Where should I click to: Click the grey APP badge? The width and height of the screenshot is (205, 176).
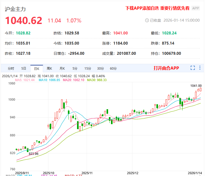click(x=196, y=8)
